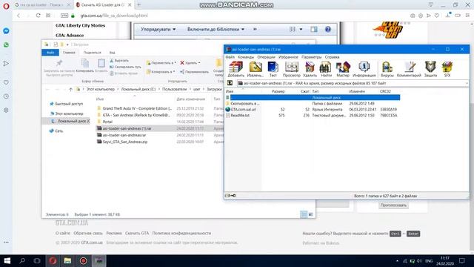The image size is (474, 267).
Task: Click WinRAR View (Просмотр) toolbar icon
Action: [292, 69]
